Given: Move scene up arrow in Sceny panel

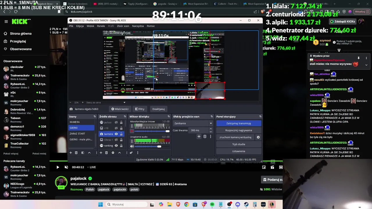Looking at the screenshot, I should [x=89, y=153].
